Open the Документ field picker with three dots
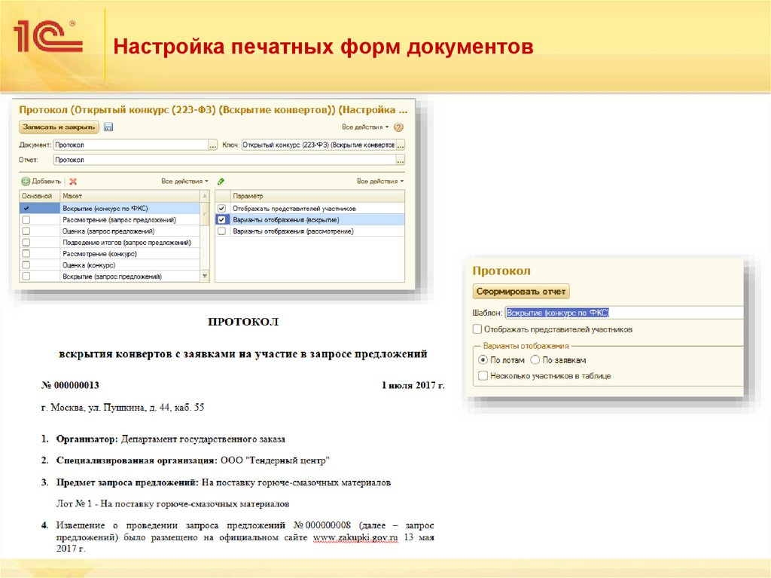Screen dimensions: 771x578 tap(214, 145)
